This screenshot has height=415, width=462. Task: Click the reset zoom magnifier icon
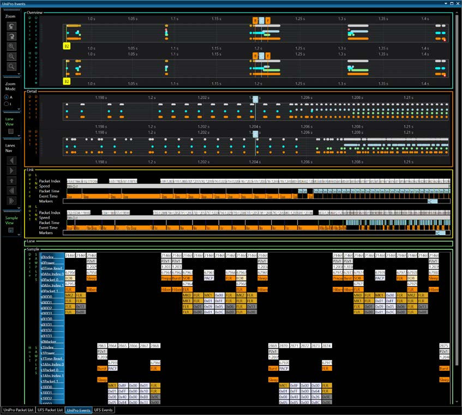pos(11,67)
